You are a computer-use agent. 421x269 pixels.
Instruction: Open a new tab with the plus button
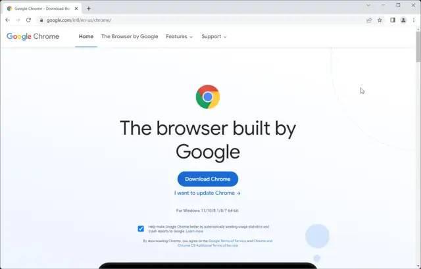coord(89,9)
